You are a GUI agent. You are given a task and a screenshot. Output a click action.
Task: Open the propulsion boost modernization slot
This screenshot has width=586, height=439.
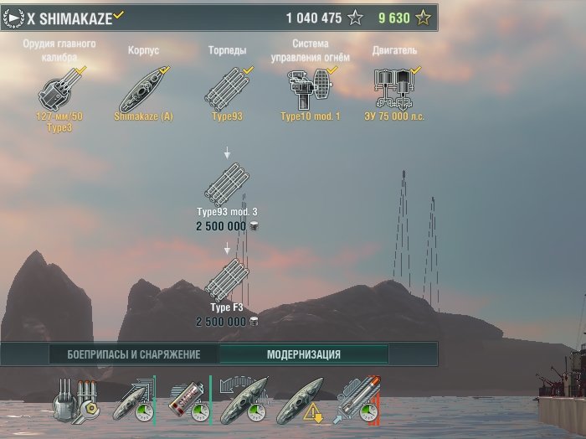(x=134, y=401)
